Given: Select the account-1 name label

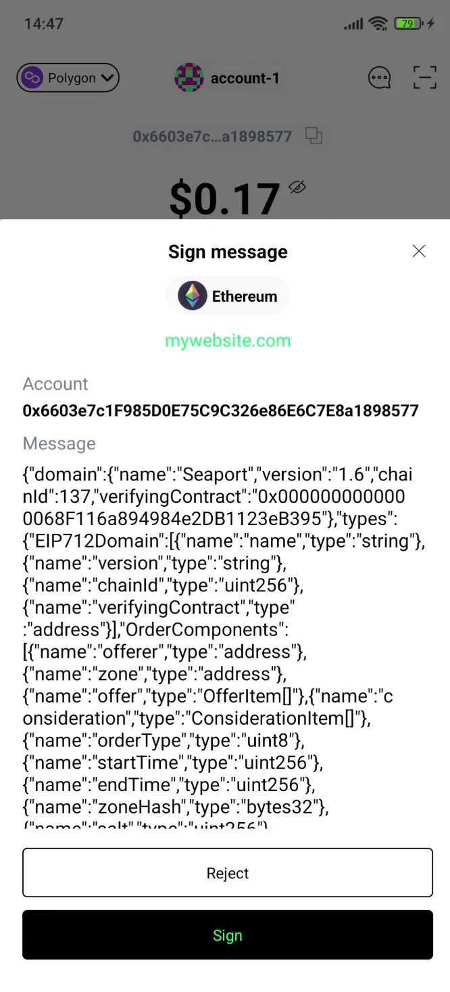Looking at the screenshot, I should point(245,78).
